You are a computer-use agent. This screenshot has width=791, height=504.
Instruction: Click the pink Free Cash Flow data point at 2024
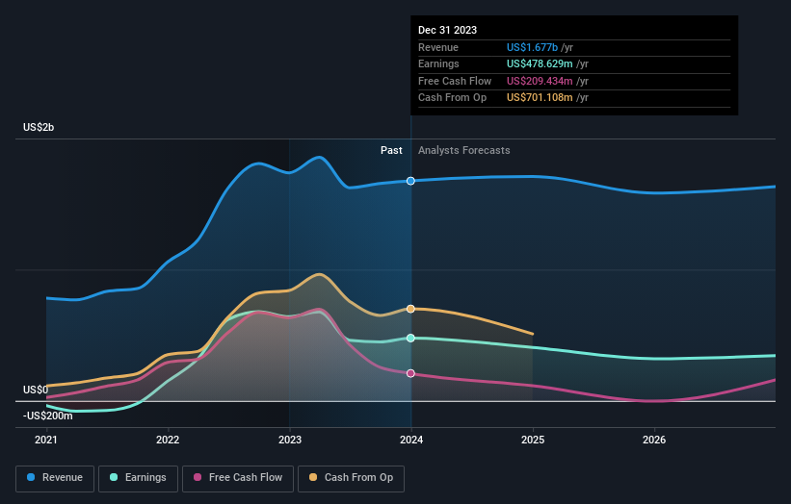tap(410, 373)
